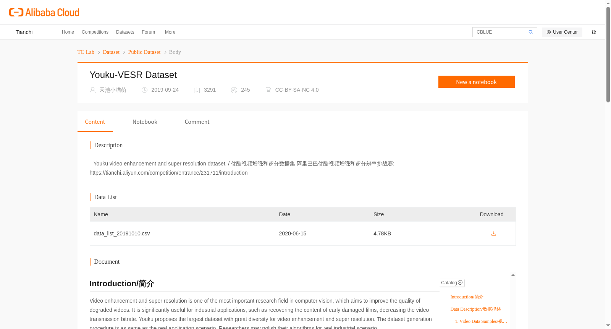Click the author name 天池小喵萌
The image size is (611, 329).
pyautogui.click(x=113, y=90)
